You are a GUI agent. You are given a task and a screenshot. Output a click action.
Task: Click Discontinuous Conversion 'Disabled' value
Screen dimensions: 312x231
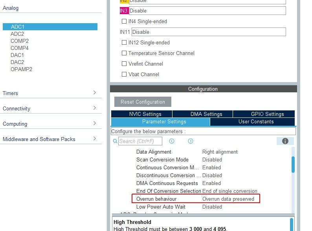click(x=212, y=176)
